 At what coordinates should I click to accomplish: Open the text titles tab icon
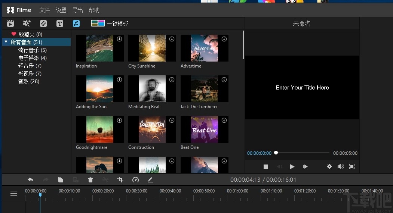click(x=60, y=24)
